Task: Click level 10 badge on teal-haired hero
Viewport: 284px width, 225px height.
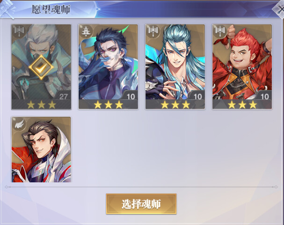Action: tap(197, 96)
